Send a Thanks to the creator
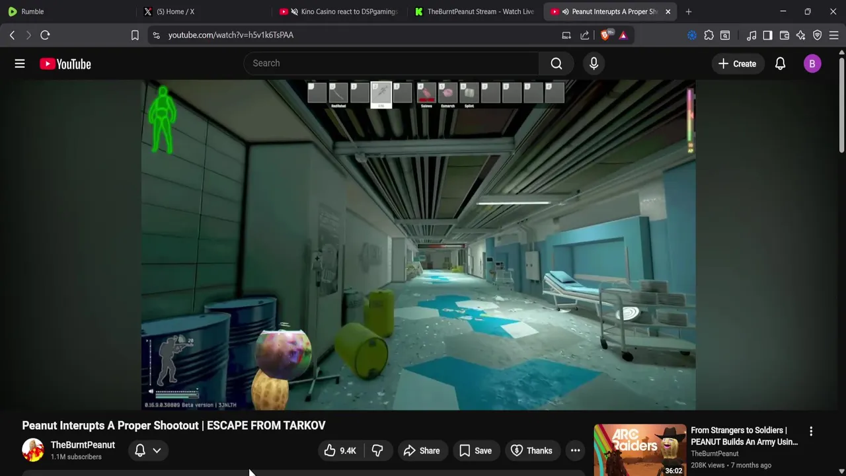 tap(531, 451)
